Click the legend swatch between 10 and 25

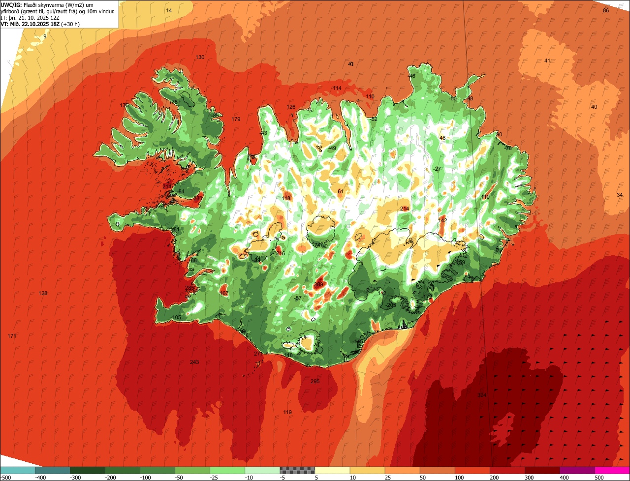click(367, 470)
